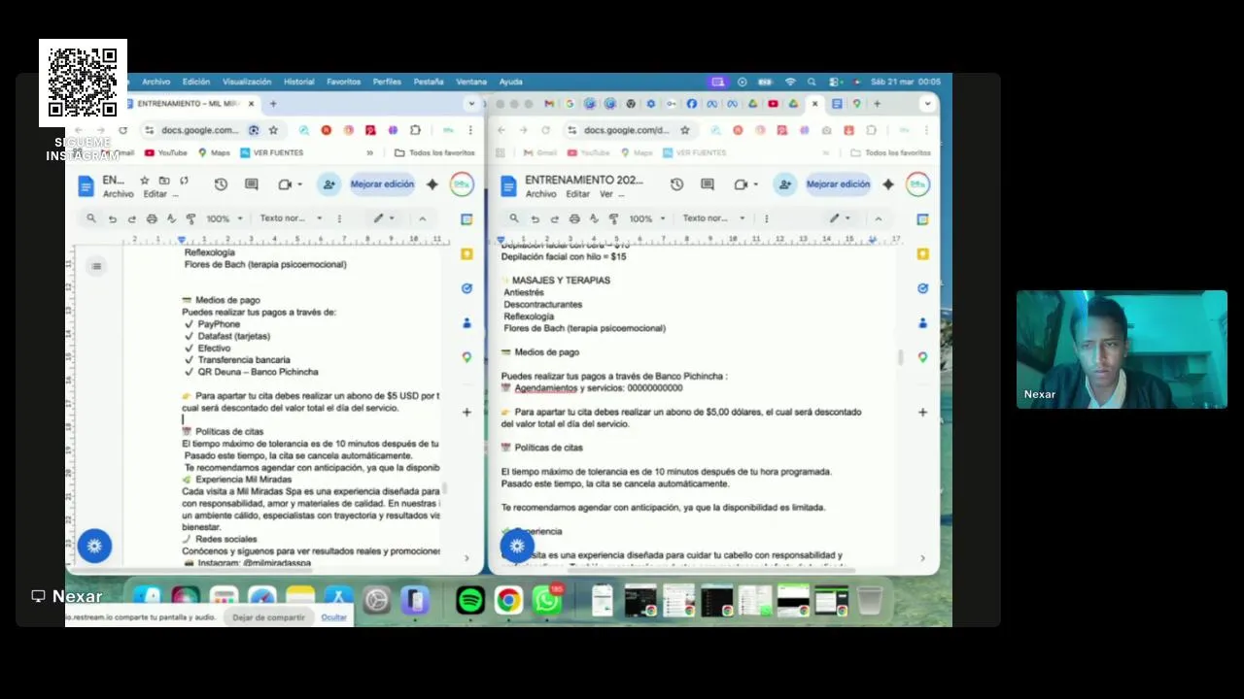The image size is (1244, 699).
Task: Open WhatsApp from the Dock
Action: point(547,601)
